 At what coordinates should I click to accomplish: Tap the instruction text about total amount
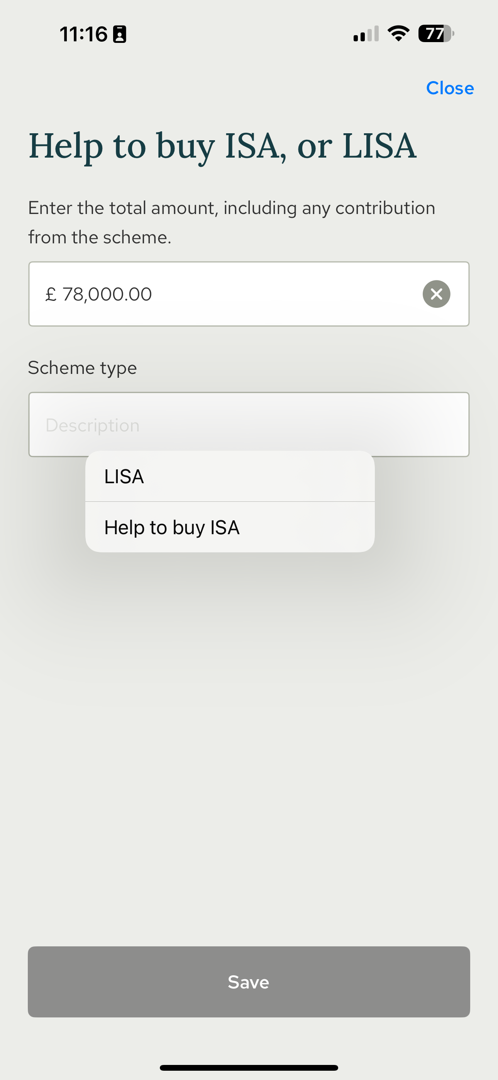coord(231,222)
